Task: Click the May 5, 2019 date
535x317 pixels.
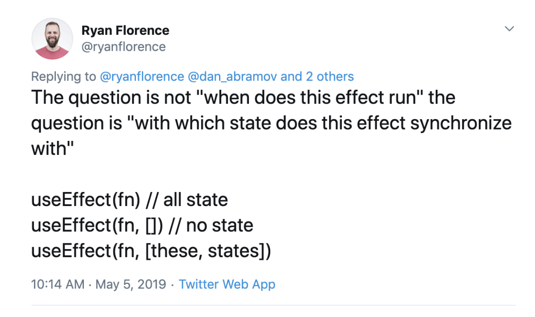Action: click(130, 284)
